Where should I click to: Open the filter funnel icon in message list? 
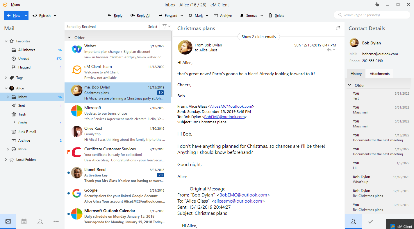point(165,26)
